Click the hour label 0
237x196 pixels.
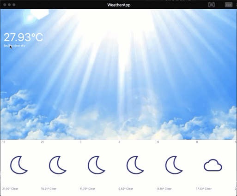tap(80, 142)
